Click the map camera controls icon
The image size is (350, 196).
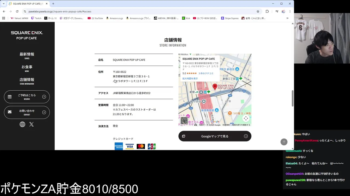(x=246, y=118)
